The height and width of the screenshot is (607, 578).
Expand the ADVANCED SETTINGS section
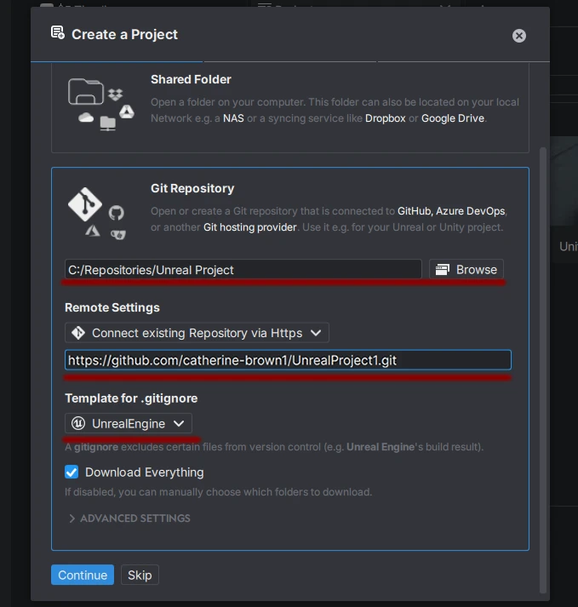129,518
